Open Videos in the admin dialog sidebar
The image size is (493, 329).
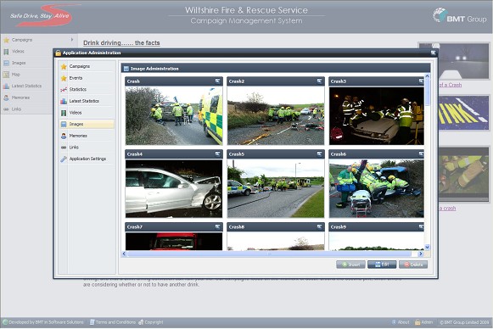(x=87, y=113)
